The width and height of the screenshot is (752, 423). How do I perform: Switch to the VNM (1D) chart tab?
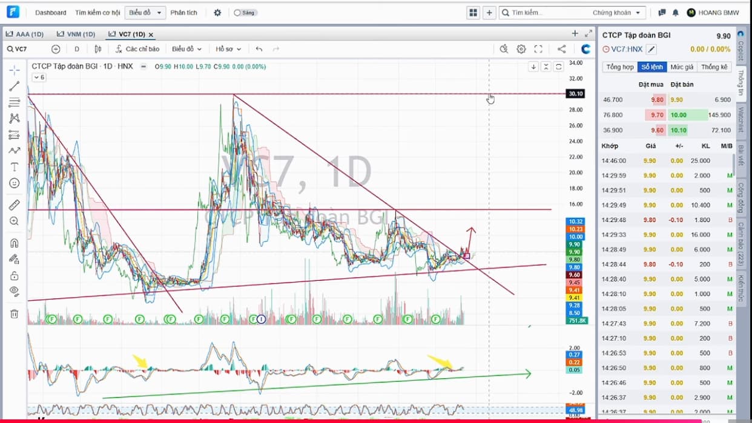pyautogui.click(x=76, y=34)
